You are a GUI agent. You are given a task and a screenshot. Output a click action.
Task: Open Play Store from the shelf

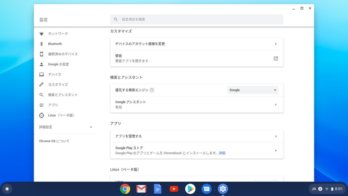(190, 189)
